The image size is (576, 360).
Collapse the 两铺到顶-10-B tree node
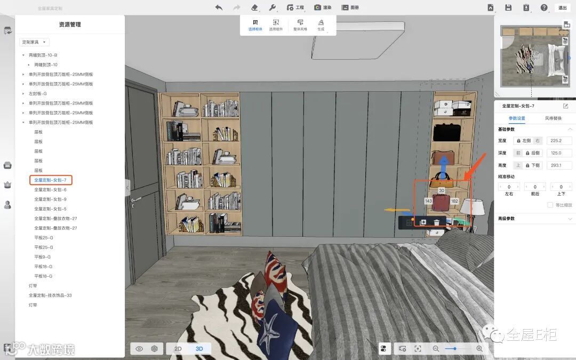(23, 55)
